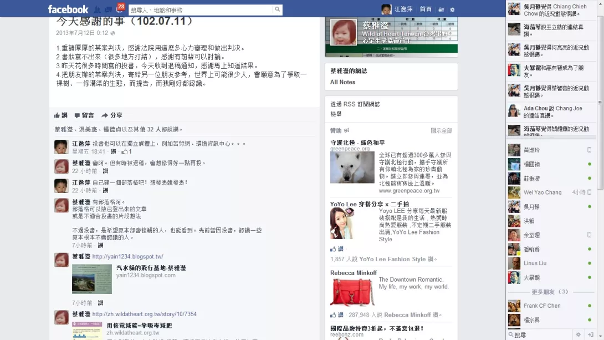Screen dimensions: 604x340
Task: Open the messages icon in top bar
Action: click(x=108, y=9)
